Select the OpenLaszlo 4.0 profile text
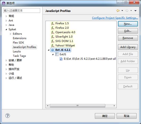The width and height of the screenshot is (141, 124). (65, 32)
